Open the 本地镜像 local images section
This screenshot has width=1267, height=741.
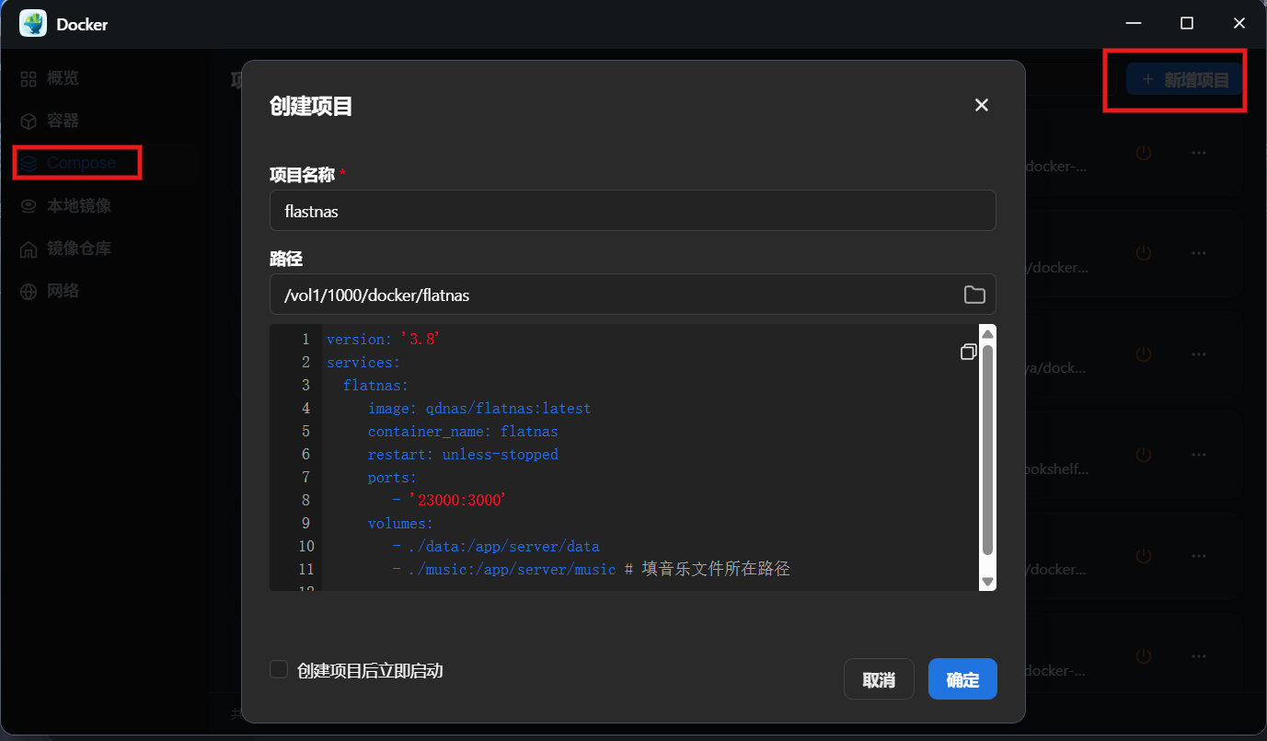[x=28, y=205]
